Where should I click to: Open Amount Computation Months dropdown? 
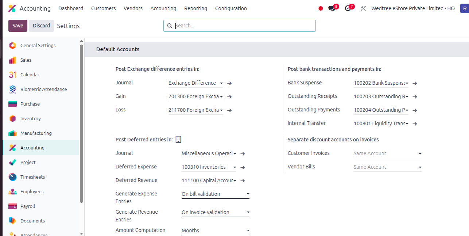(x=216, y=231)
